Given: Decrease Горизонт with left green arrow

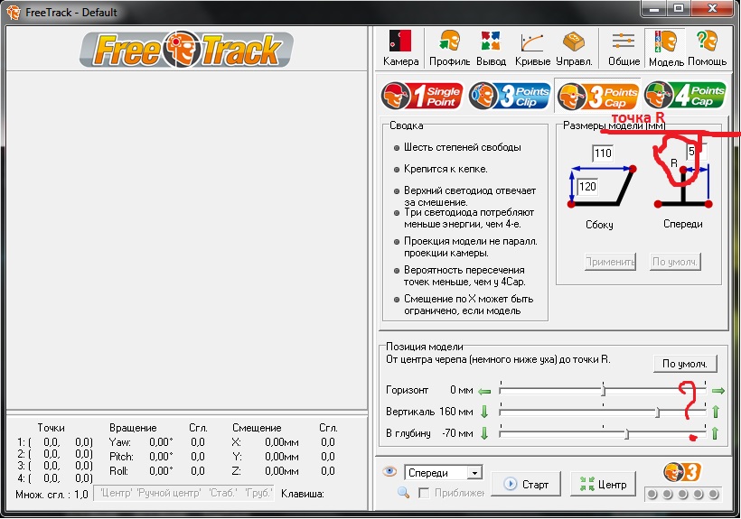Looking at the screenshot, I should coord(484,391).
